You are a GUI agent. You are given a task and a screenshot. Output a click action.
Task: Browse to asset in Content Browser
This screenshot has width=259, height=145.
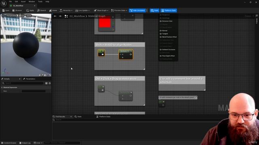17,10
